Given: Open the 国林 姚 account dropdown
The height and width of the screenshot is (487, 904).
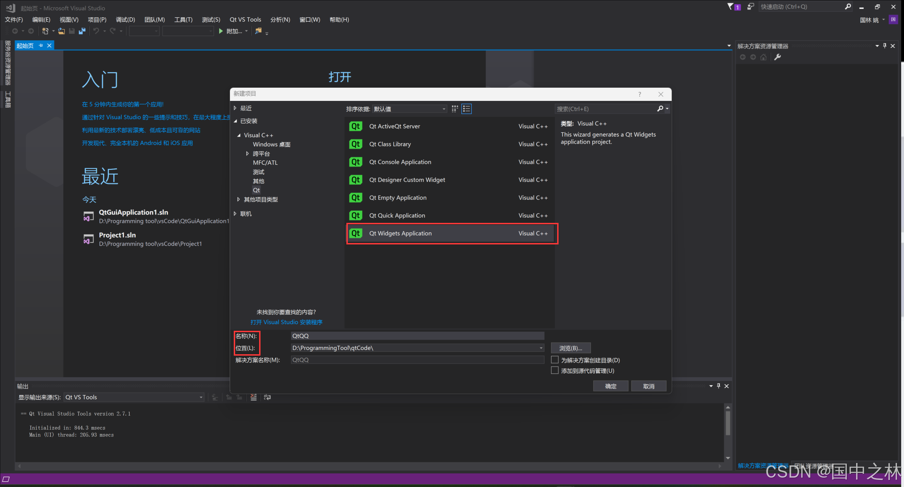Looking at the screenshot, I should [x=872, y=20].
